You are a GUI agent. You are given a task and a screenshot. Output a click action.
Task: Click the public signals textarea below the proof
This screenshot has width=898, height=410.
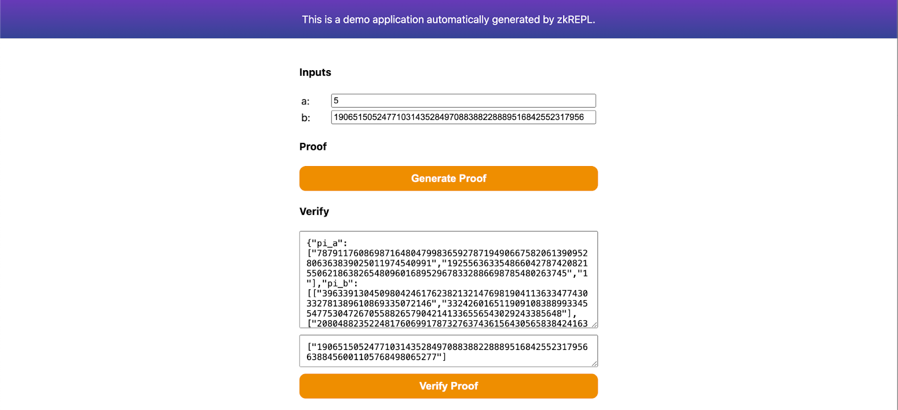click(448, 351)
